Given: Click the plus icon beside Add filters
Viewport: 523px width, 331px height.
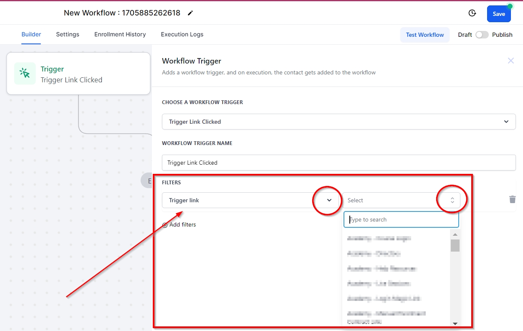Looking at the screenshot, I should (x=165, y=225).
